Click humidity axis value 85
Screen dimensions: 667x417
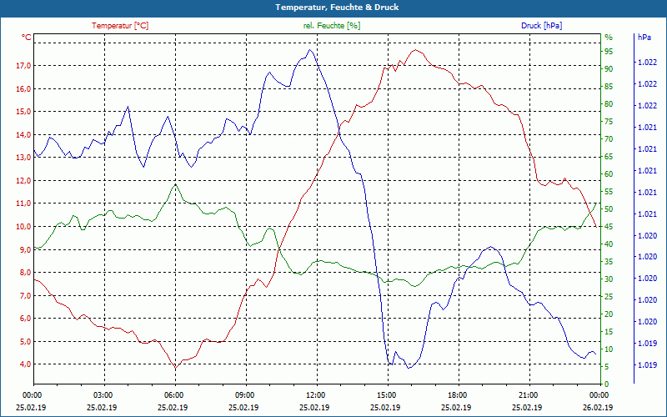point(609,87)
